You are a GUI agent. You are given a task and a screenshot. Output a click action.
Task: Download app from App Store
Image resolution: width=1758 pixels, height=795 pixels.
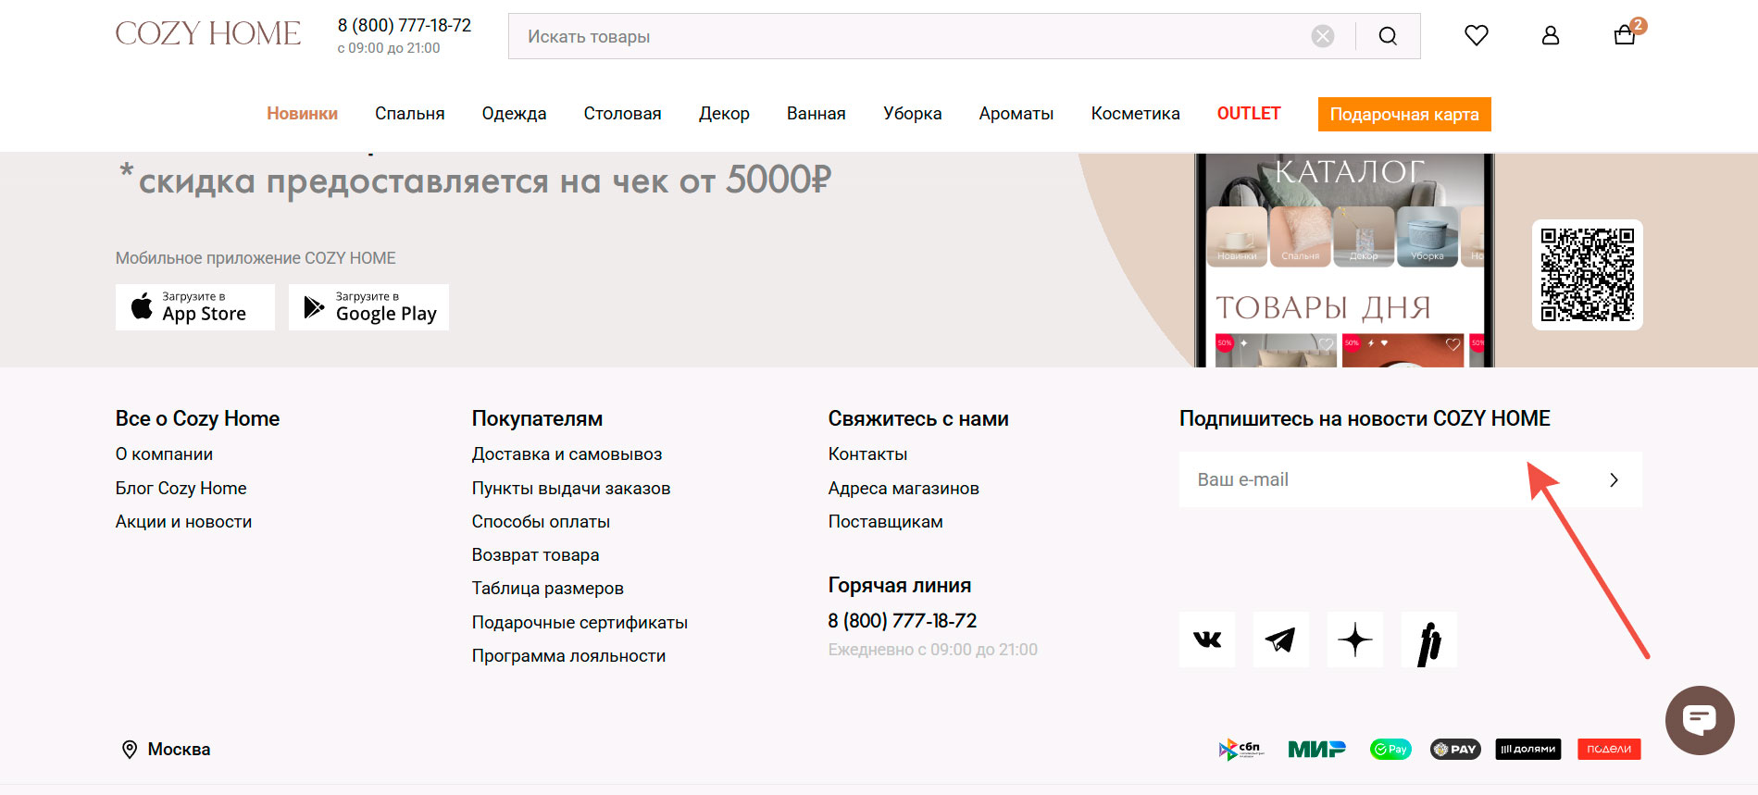(x=195, y=307)
